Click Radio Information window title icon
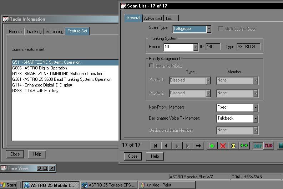The image size is (283, 189). (x=6, y=19)
